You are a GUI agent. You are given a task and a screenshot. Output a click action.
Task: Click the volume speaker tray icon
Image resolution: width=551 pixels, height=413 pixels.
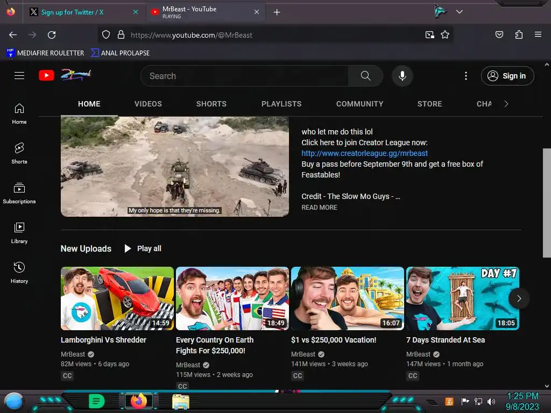tap(491, 401)
